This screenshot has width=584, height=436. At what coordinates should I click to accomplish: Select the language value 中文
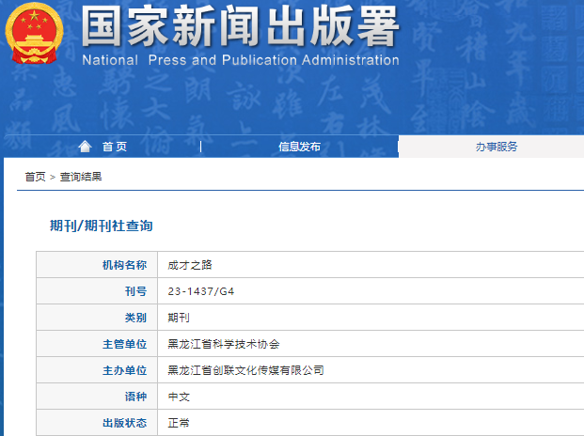click(179, 397)
